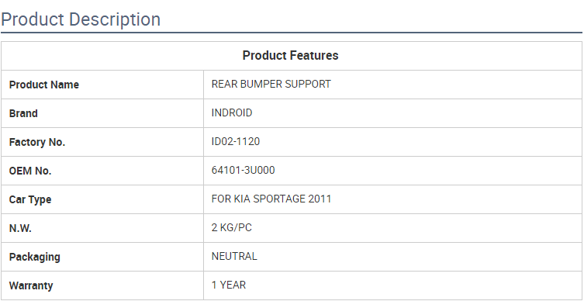Select the Brand label cell
Image resolution: width=584 pixels, height=301 pixels.
pos(102,113)
